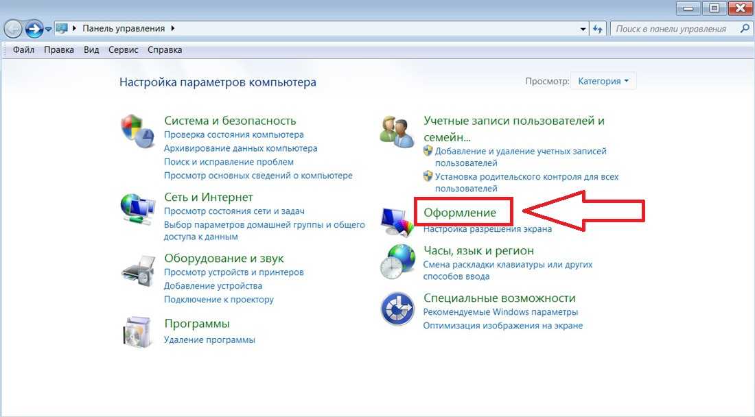
Task: Click shield icon beside Добавление и удаление учетных записей
Action: [x=428, y=150]
